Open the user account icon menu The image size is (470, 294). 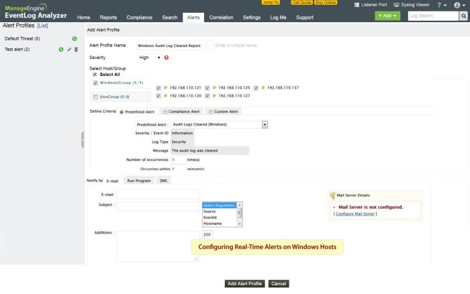459,5
